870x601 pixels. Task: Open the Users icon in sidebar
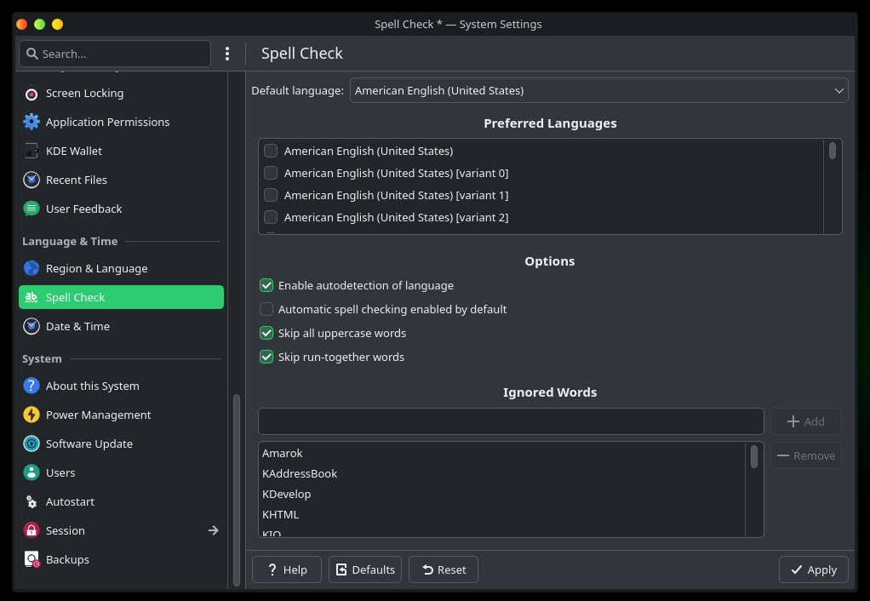31,473
